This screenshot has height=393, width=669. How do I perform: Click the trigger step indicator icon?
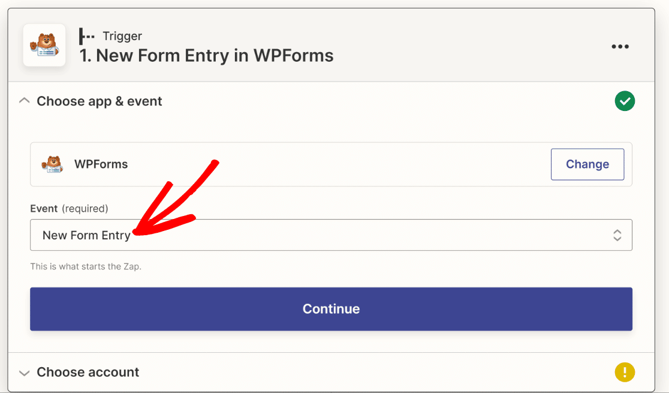pyautogui.click(x=86, y=37)
